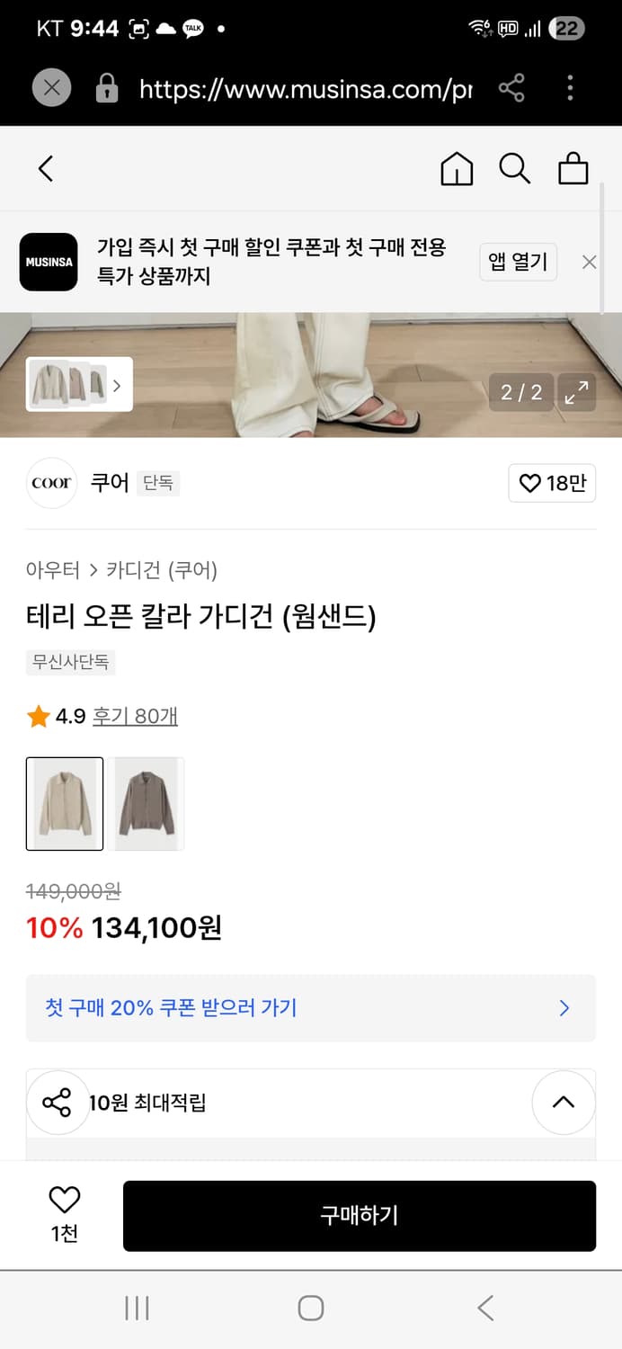Tap the MUSINSA logo in the banner
The width and height of the screenshot is (622, 1349).
click(x=48, y=263)
